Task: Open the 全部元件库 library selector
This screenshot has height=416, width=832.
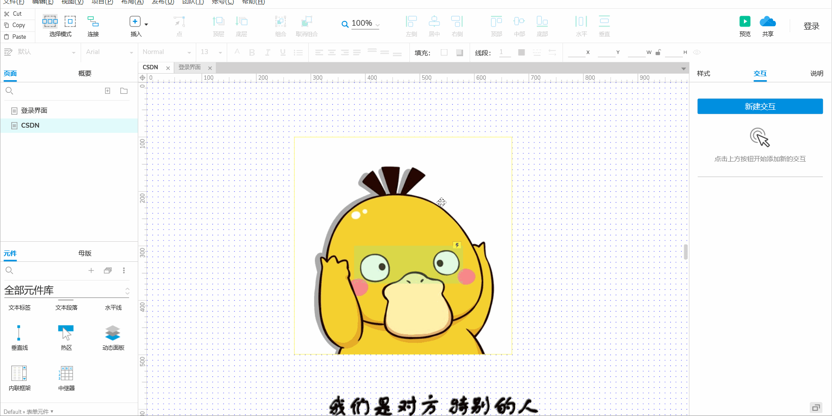Action: click(x=67, y=290)
